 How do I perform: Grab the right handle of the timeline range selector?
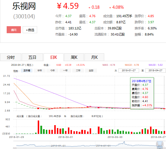163,144
